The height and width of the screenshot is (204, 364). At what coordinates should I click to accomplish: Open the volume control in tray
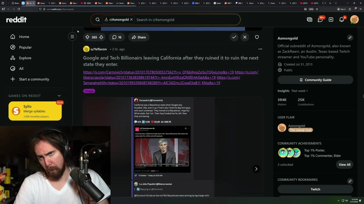tap(346, 201)
